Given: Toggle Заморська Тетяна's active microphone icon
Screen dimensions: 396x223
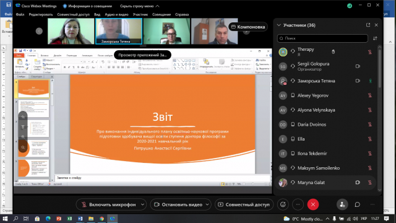Looking at the screenshot, I should point(370,81).
